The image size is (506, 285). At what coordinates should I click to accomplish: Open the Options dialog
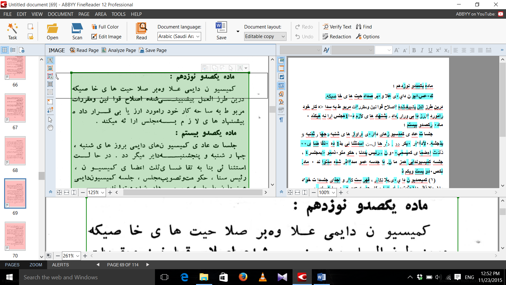pyautogui.click(x=367, y=37)
